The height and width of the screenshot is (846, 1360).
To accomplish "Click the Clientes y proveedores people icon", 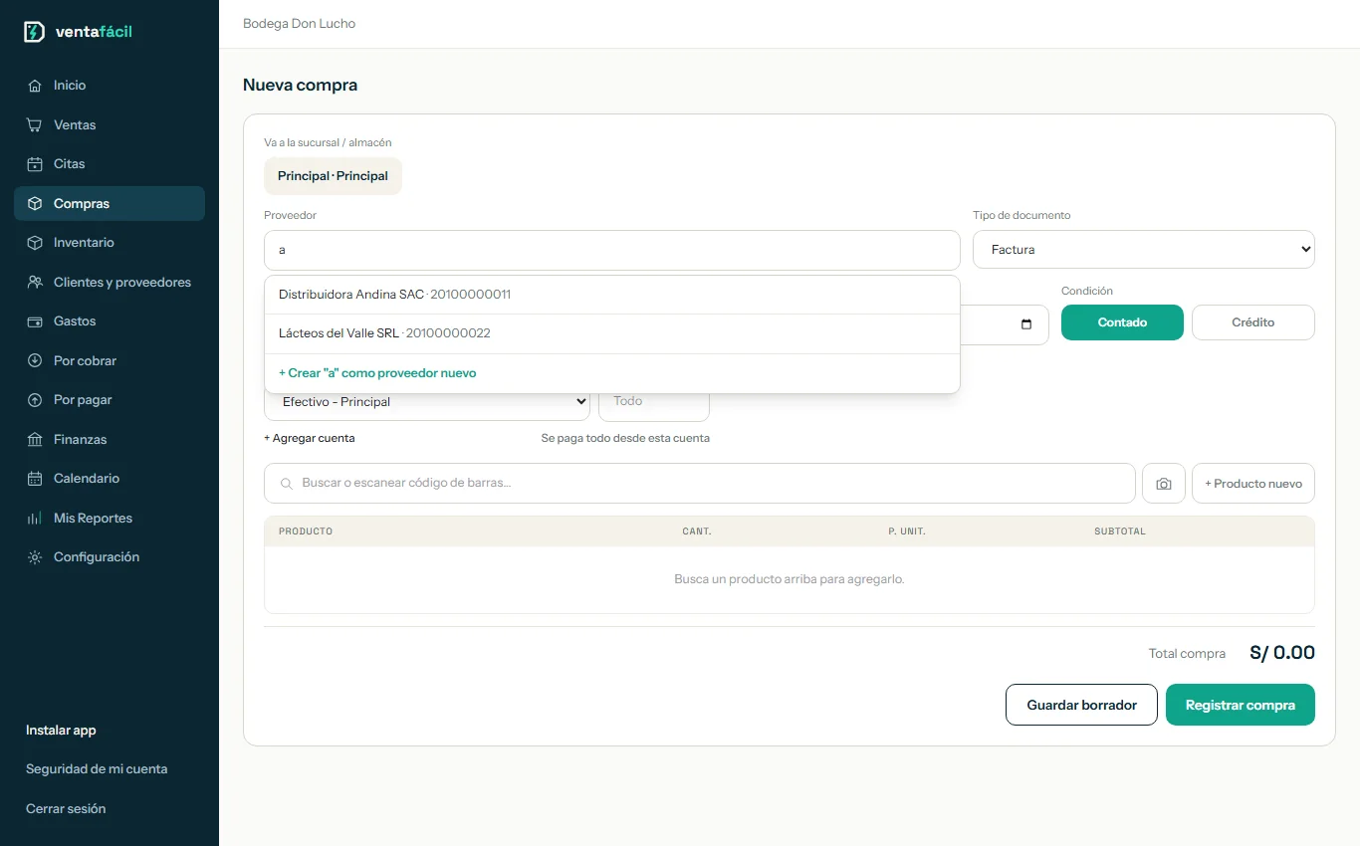I will point(35,283).
